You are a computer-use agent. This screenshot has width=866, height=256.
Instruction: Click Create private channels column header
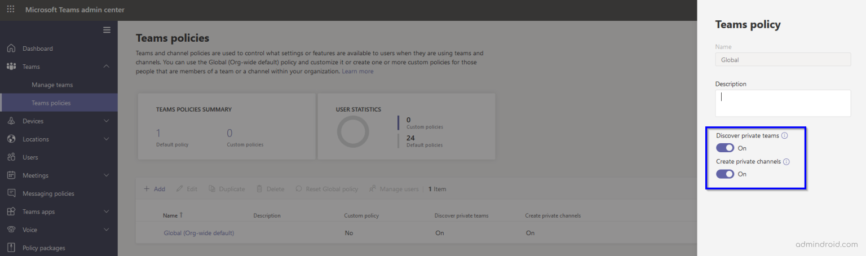pyautogui.click(x=553, y=215)
